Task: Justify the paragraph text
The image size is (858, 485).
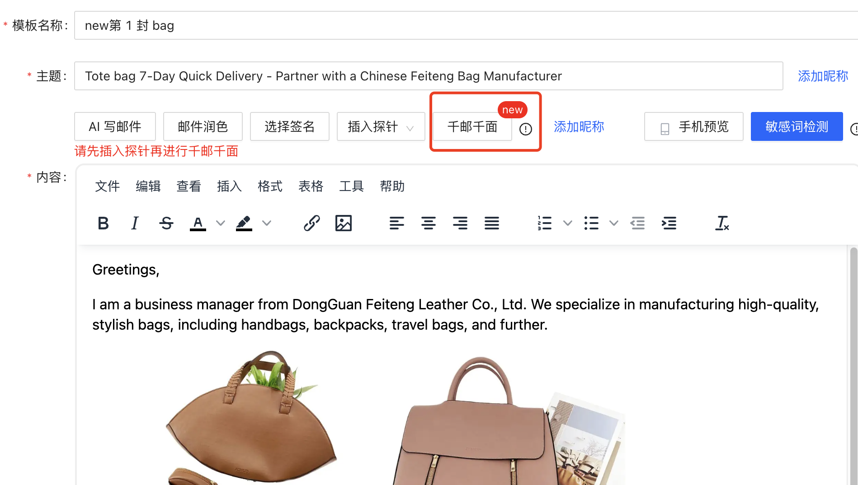Action: pos(491,223)
